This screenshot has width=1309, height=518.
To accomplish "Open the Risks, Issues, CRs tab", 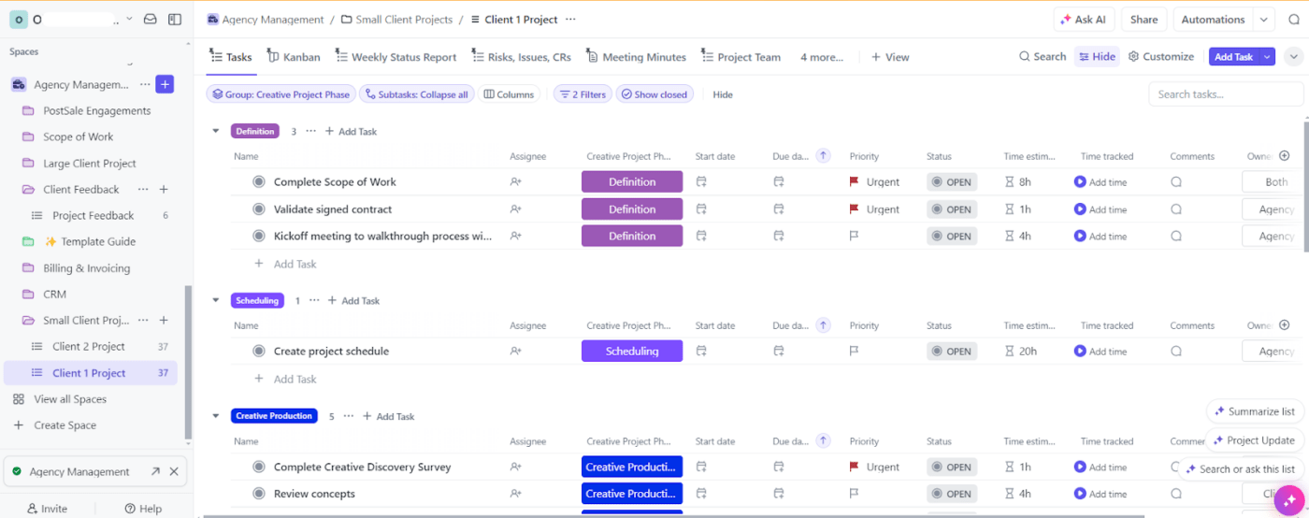I will click(x=521, y=57).
